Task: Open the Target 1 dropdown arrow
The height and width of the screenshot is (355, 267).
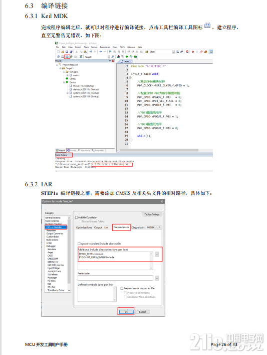Action: (109, 57)
